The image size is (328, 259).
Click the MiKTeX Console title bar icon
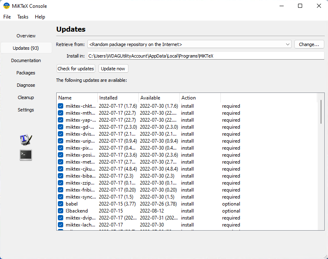coord(7,6)
